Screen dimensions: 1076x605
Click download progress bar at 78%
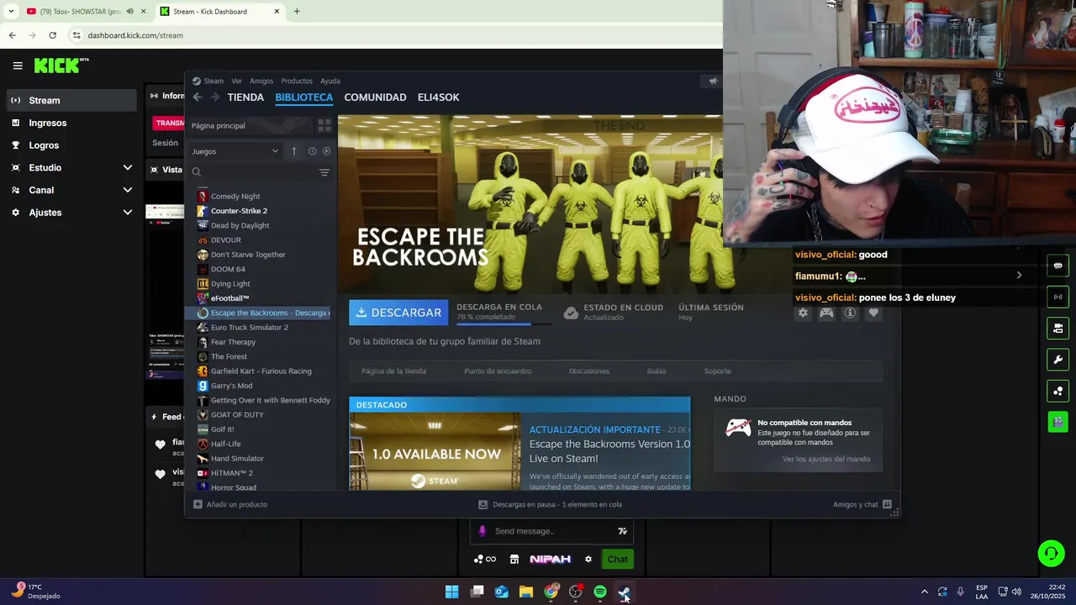click(504, 324)
